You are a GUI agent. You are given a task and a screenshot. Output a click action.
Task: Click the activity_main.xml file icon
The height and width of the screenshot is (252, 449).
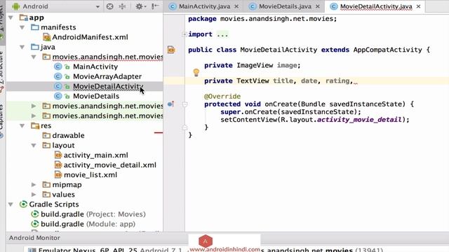58,155
